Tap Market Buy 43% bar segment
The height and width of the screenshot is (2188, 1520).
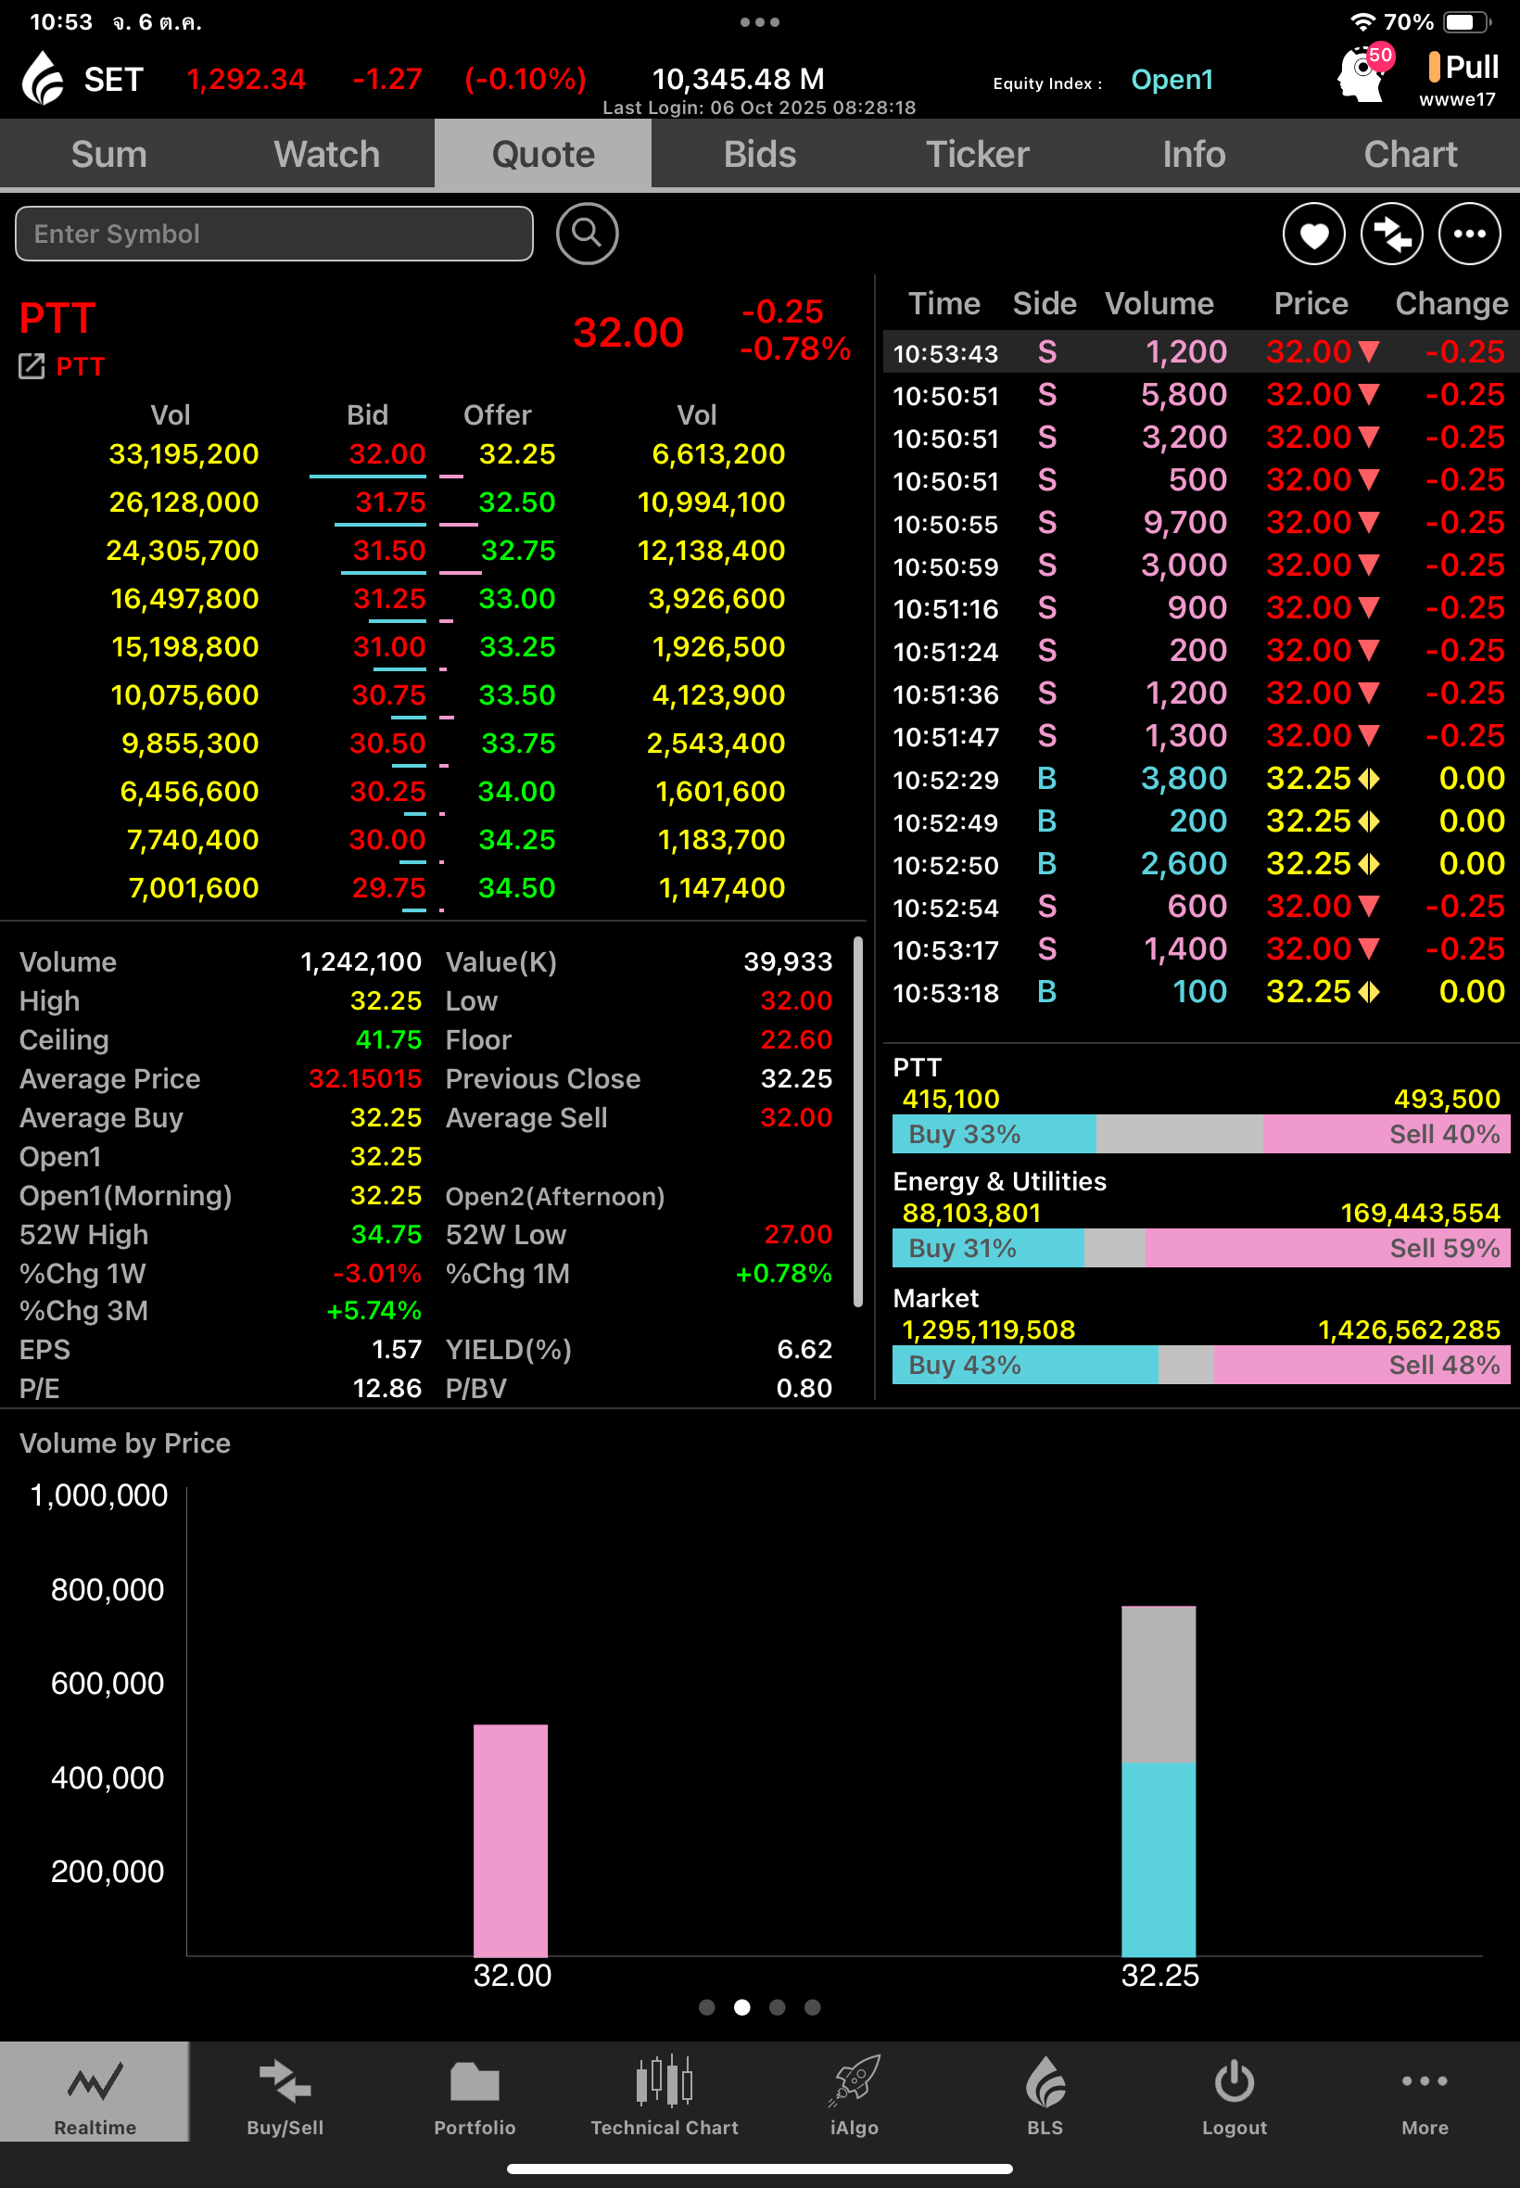[1025, 1365]
